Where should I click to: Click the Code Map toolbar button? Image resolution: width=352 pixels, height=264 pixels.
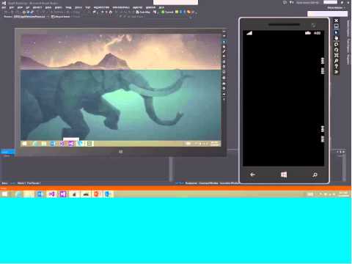143,12
